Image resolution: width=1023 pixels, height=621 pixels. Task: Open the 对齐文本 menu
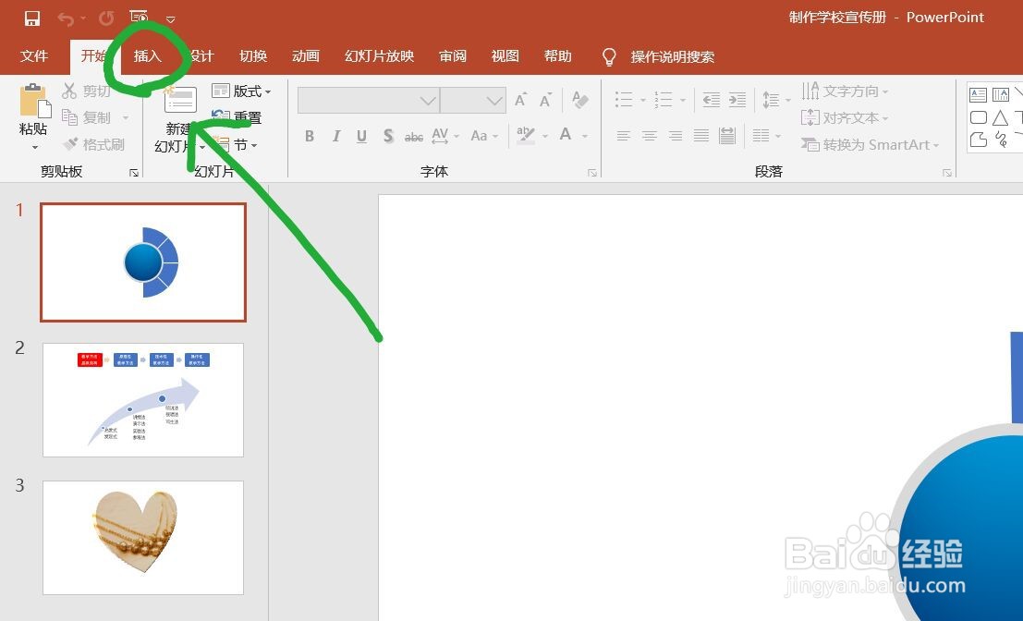[x=846, y=118]
